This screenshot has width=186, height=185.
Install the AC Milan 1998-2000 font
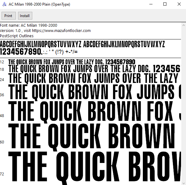coord(25,16)
